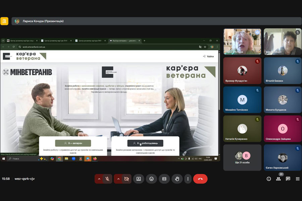Viewport: 302px width, 201px height.
Task: Close the first Центр розвитку кар'єри tab
Action: pyautogui.click(x=37, y=41)
